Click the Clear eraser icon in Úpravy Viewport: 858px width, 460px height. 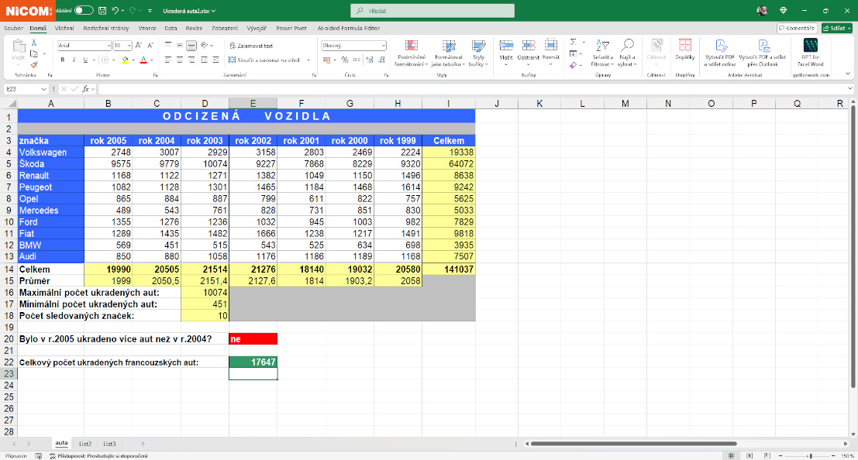(x=573, y=64)
